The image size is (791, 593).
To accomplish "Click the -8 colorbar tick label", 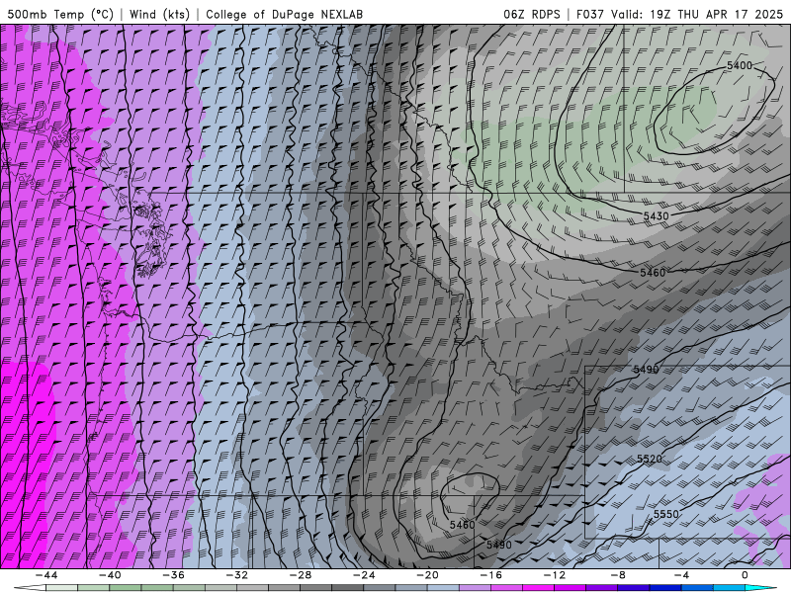I will click(618, 575).
